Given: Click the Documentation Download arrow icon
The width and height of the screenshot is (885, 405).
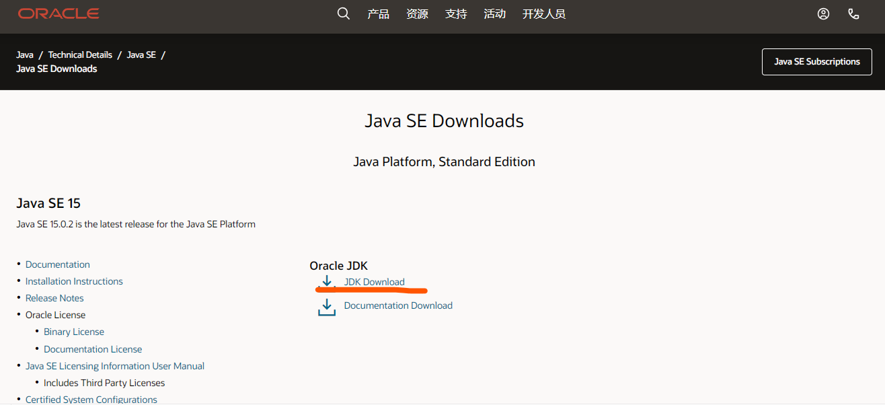Looking at the screenshot, I should point(326,306).
